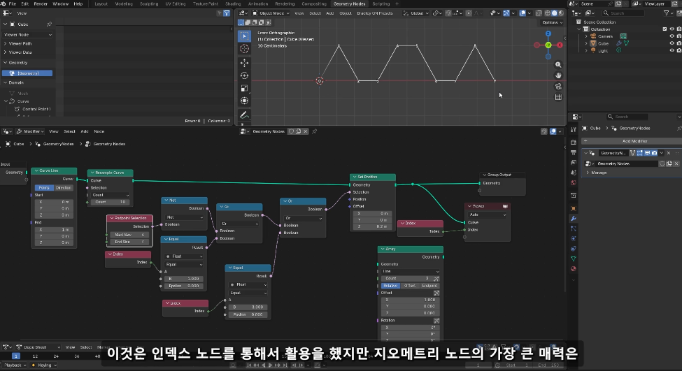This screenshot has height=371, width=682.
Task: Open the View Layer properties tab
Action: tap(574, 163)
